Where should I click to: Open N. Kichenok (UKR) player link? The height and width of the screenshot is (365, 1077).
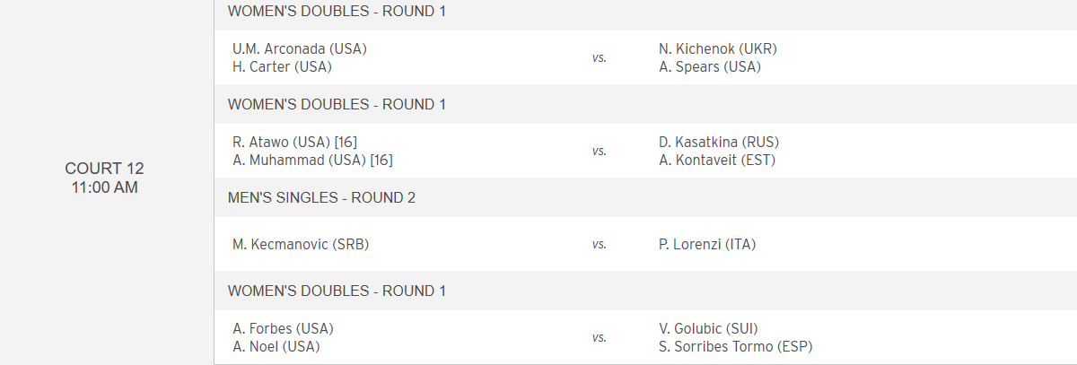point(717,48)
